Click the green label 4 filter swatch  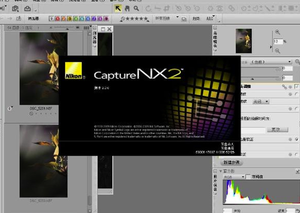tap(76, 18)
